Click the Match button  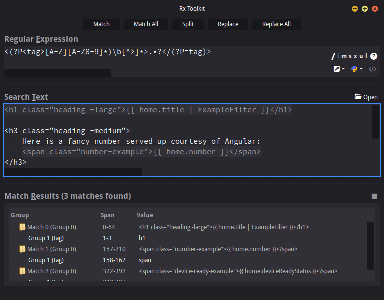tap(101, 24)
